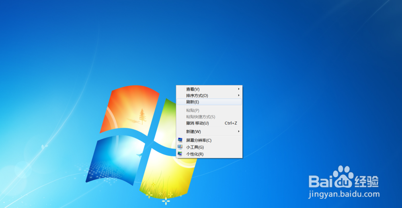Click the greyed 粘贴(P) entry
The height and width of the screenshot is (208, 402).
pos(209,110)
